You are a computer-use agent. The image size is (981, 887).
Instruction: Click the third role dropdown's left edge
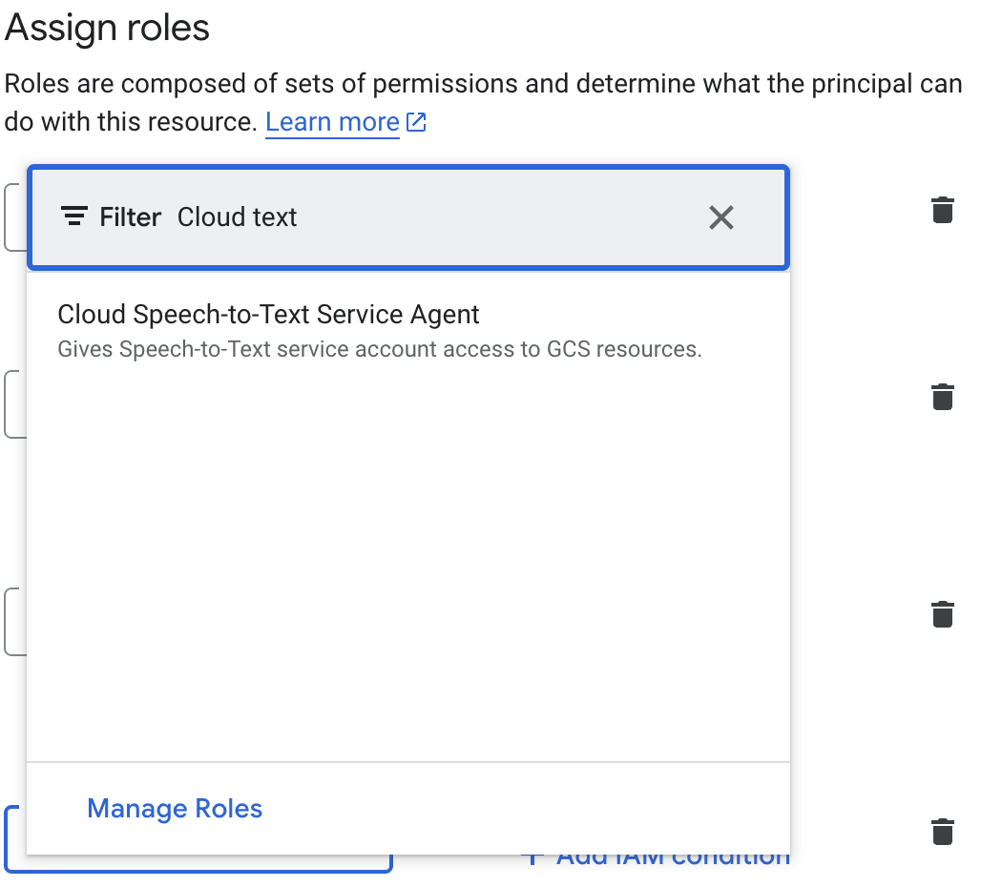tap(13, 622)
